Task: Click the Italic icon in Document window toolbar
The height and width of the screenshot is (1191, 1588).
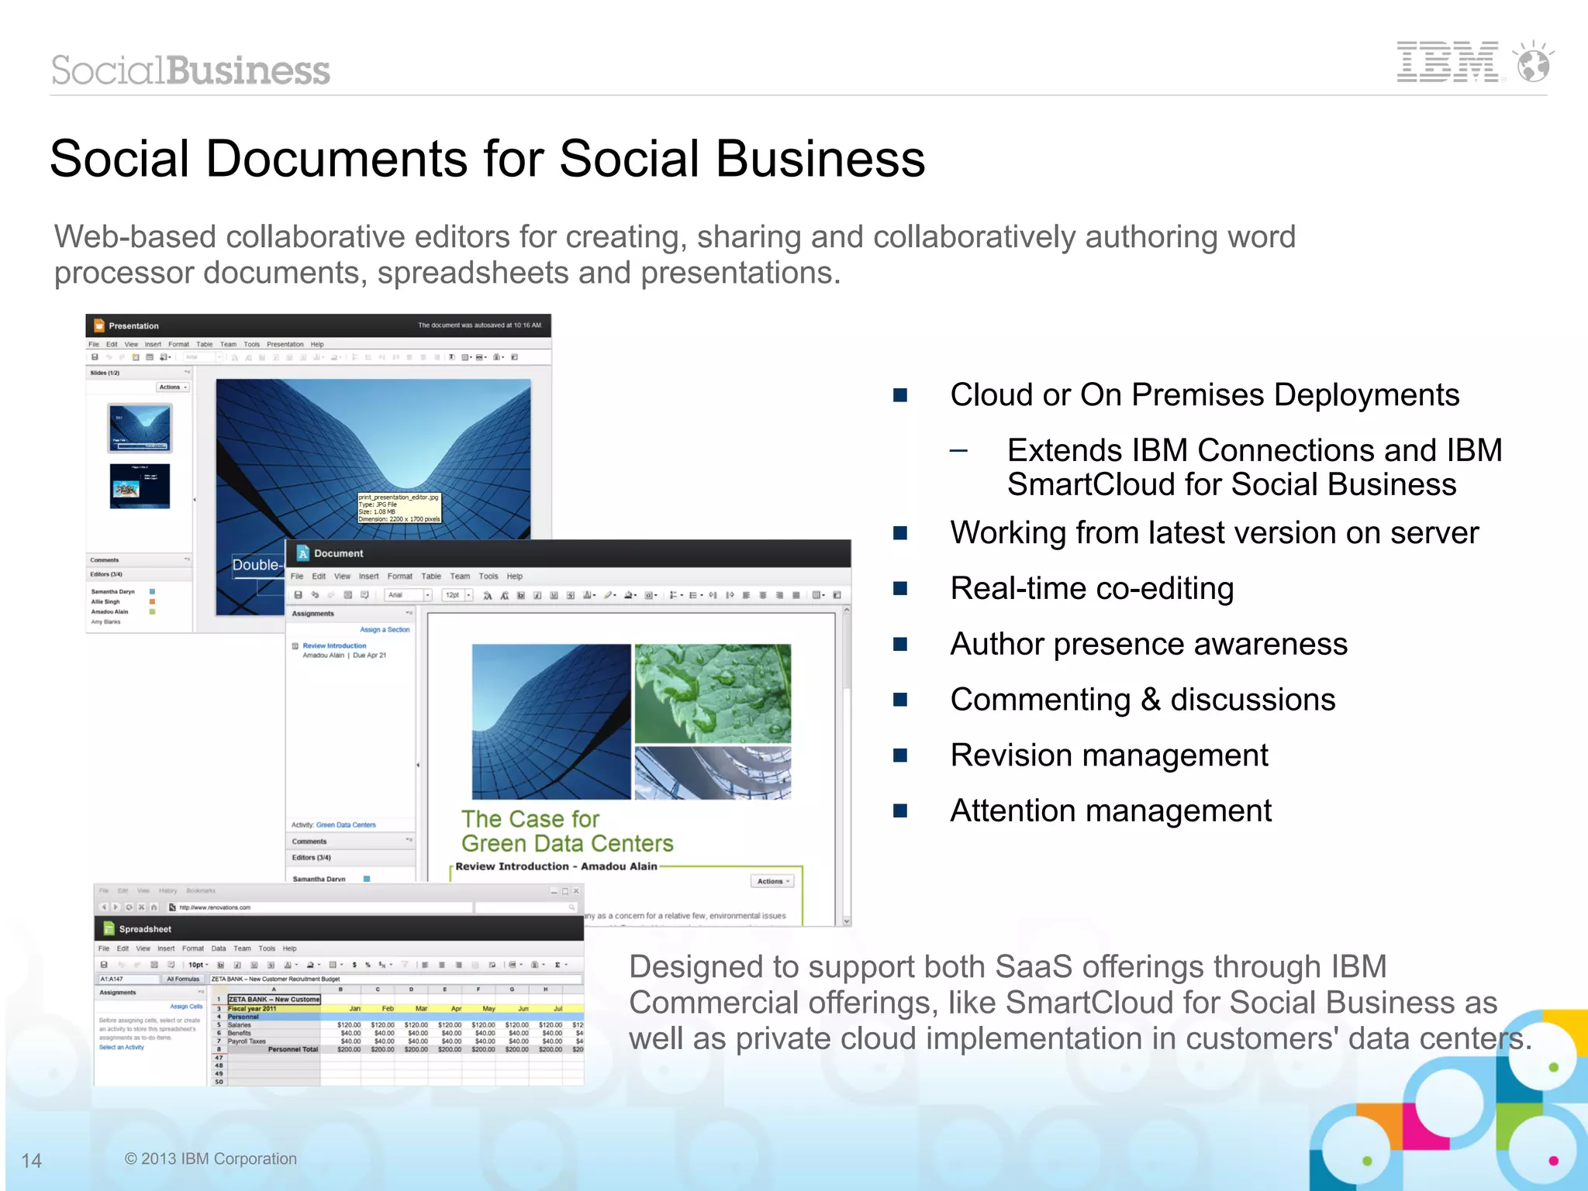Action: (537, 595)
